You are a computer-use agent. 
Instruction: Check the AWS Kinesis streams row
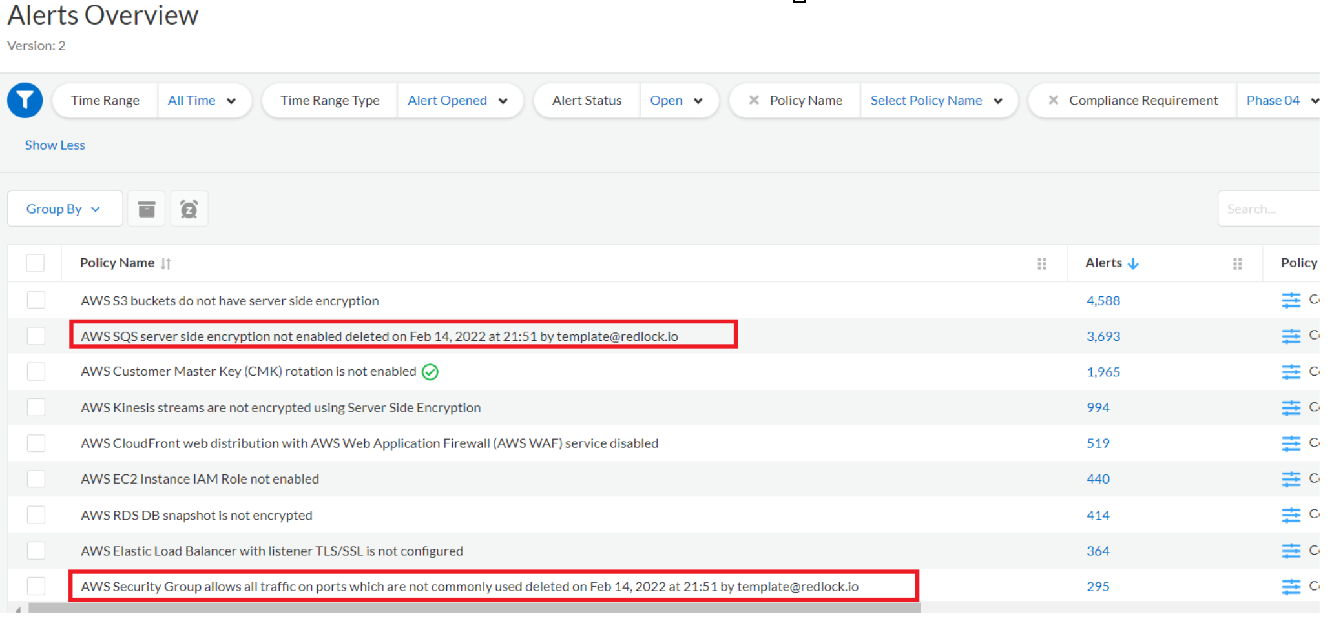[36, 407]
